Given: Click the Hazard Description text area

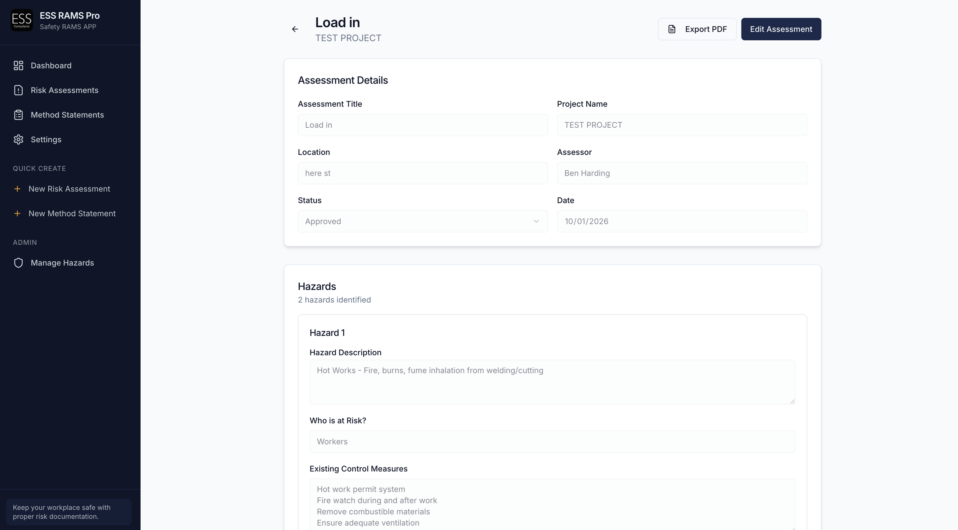Looking at the screenshot, I should [552, 382].
